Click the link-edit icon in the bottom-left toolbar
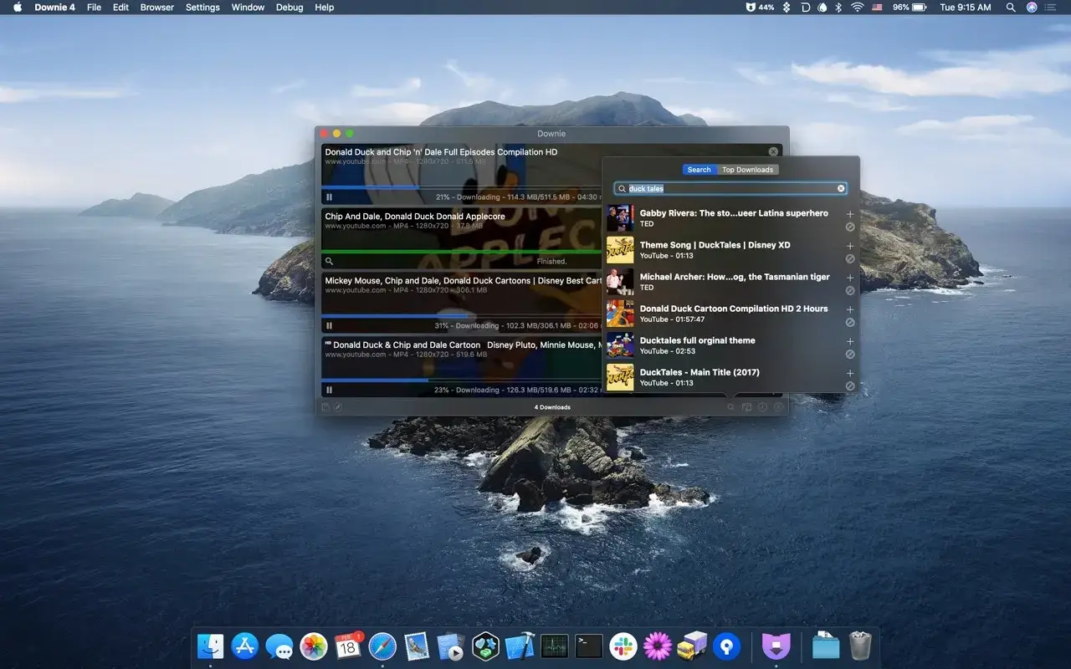Viewport: 1071px width, 669px height. (x=337, y=407)
